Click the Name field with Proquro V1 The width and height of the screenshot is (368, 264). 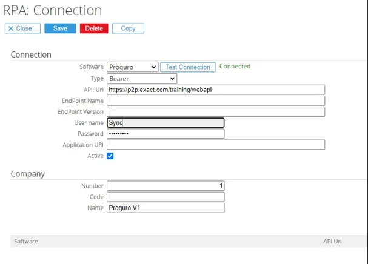[165, 208]
